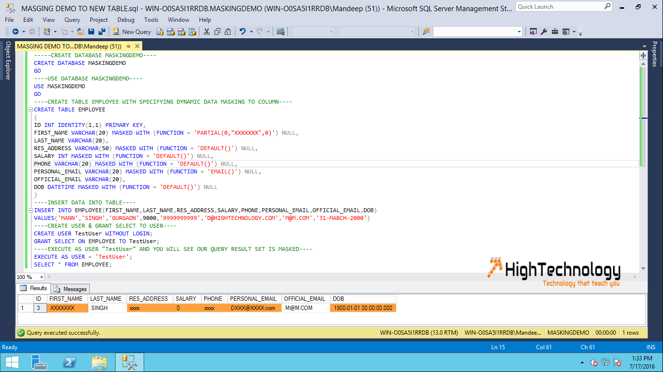Screen dimensions: 663x372
Task: Click the Copy icon in toolbar
Action: (x=217, y=31)
